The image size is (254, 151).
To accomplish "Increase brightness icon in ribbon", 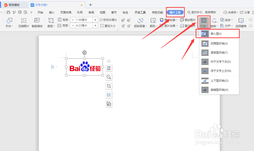I will pos(123,26).
